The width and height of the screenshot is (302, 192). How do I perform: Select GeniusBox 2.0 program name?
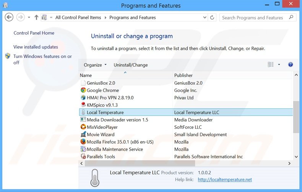101,83
